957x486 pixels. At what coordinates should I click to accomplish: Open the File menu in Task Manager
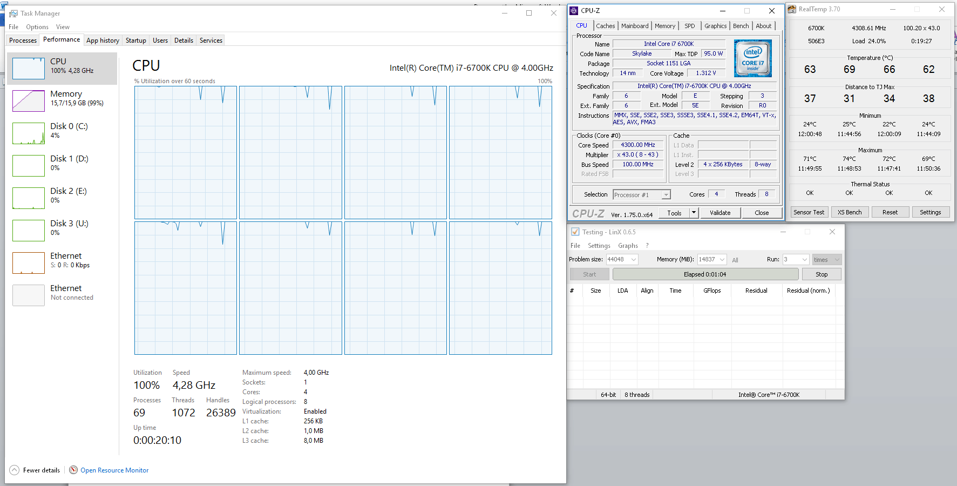point(13,27)
